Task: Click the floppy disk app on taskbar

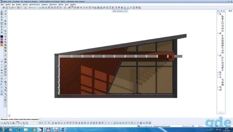Action: click(48, 130)
